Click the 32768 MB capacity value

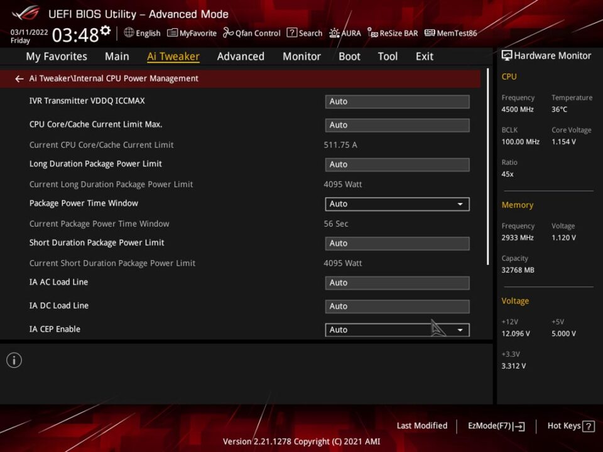[x=518, y=270]
